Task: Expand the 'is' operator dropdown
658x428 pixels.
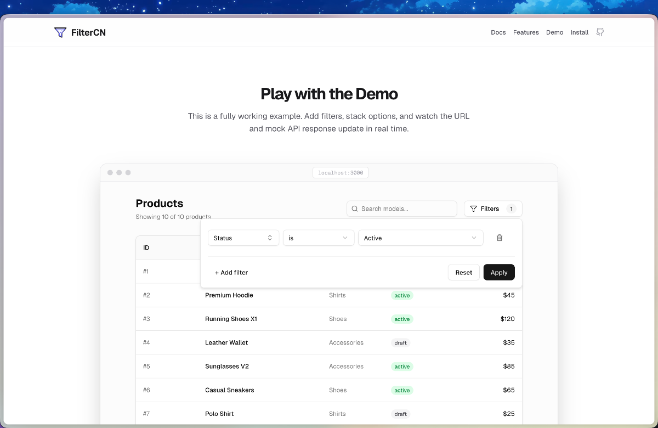Action: (318, 238)
